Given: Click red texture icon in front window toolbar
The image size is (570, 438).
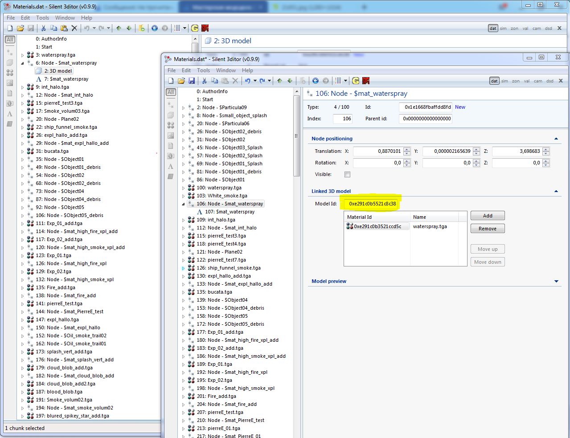Looking at the screenshot, I should [x=366, y=81].
